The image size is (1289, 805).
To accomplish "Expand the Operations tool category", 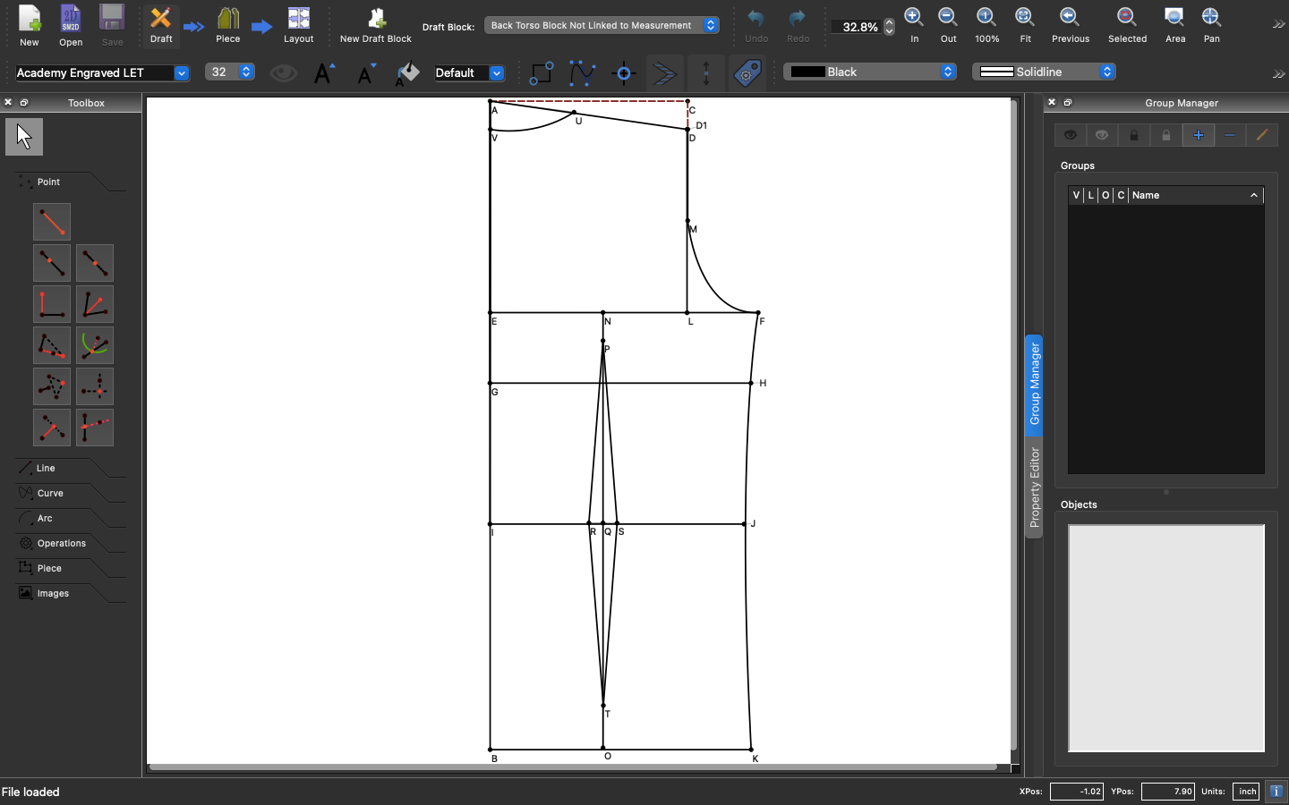I will [61, 544].
